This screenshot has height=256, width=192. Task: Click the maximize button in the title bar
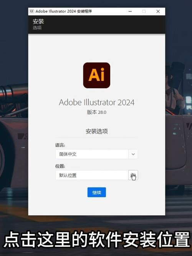[144, 12]
